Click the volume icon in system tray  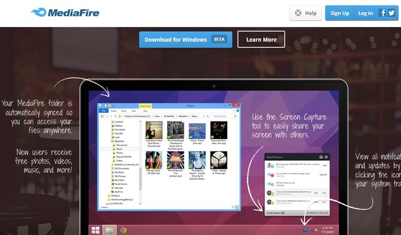pos(316,229)
